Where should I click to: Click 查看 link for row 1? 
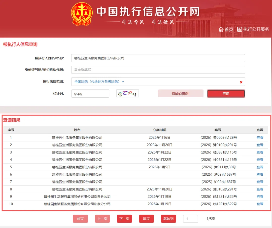coord(260,137)
